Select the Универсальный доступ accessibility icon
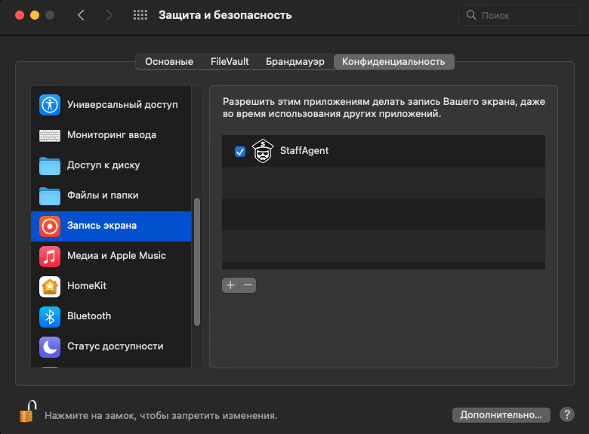The image size is (589, 434). point(49,105)
